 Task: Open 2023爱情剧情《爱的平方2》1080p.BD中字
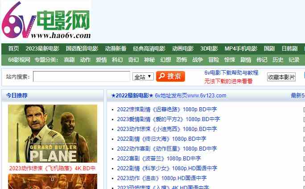(x=169, y=119)
